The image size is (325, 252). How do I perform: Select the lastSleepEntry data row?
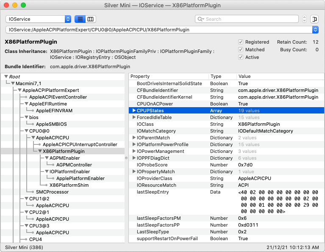pyautogui.click(x=226, y=202)
